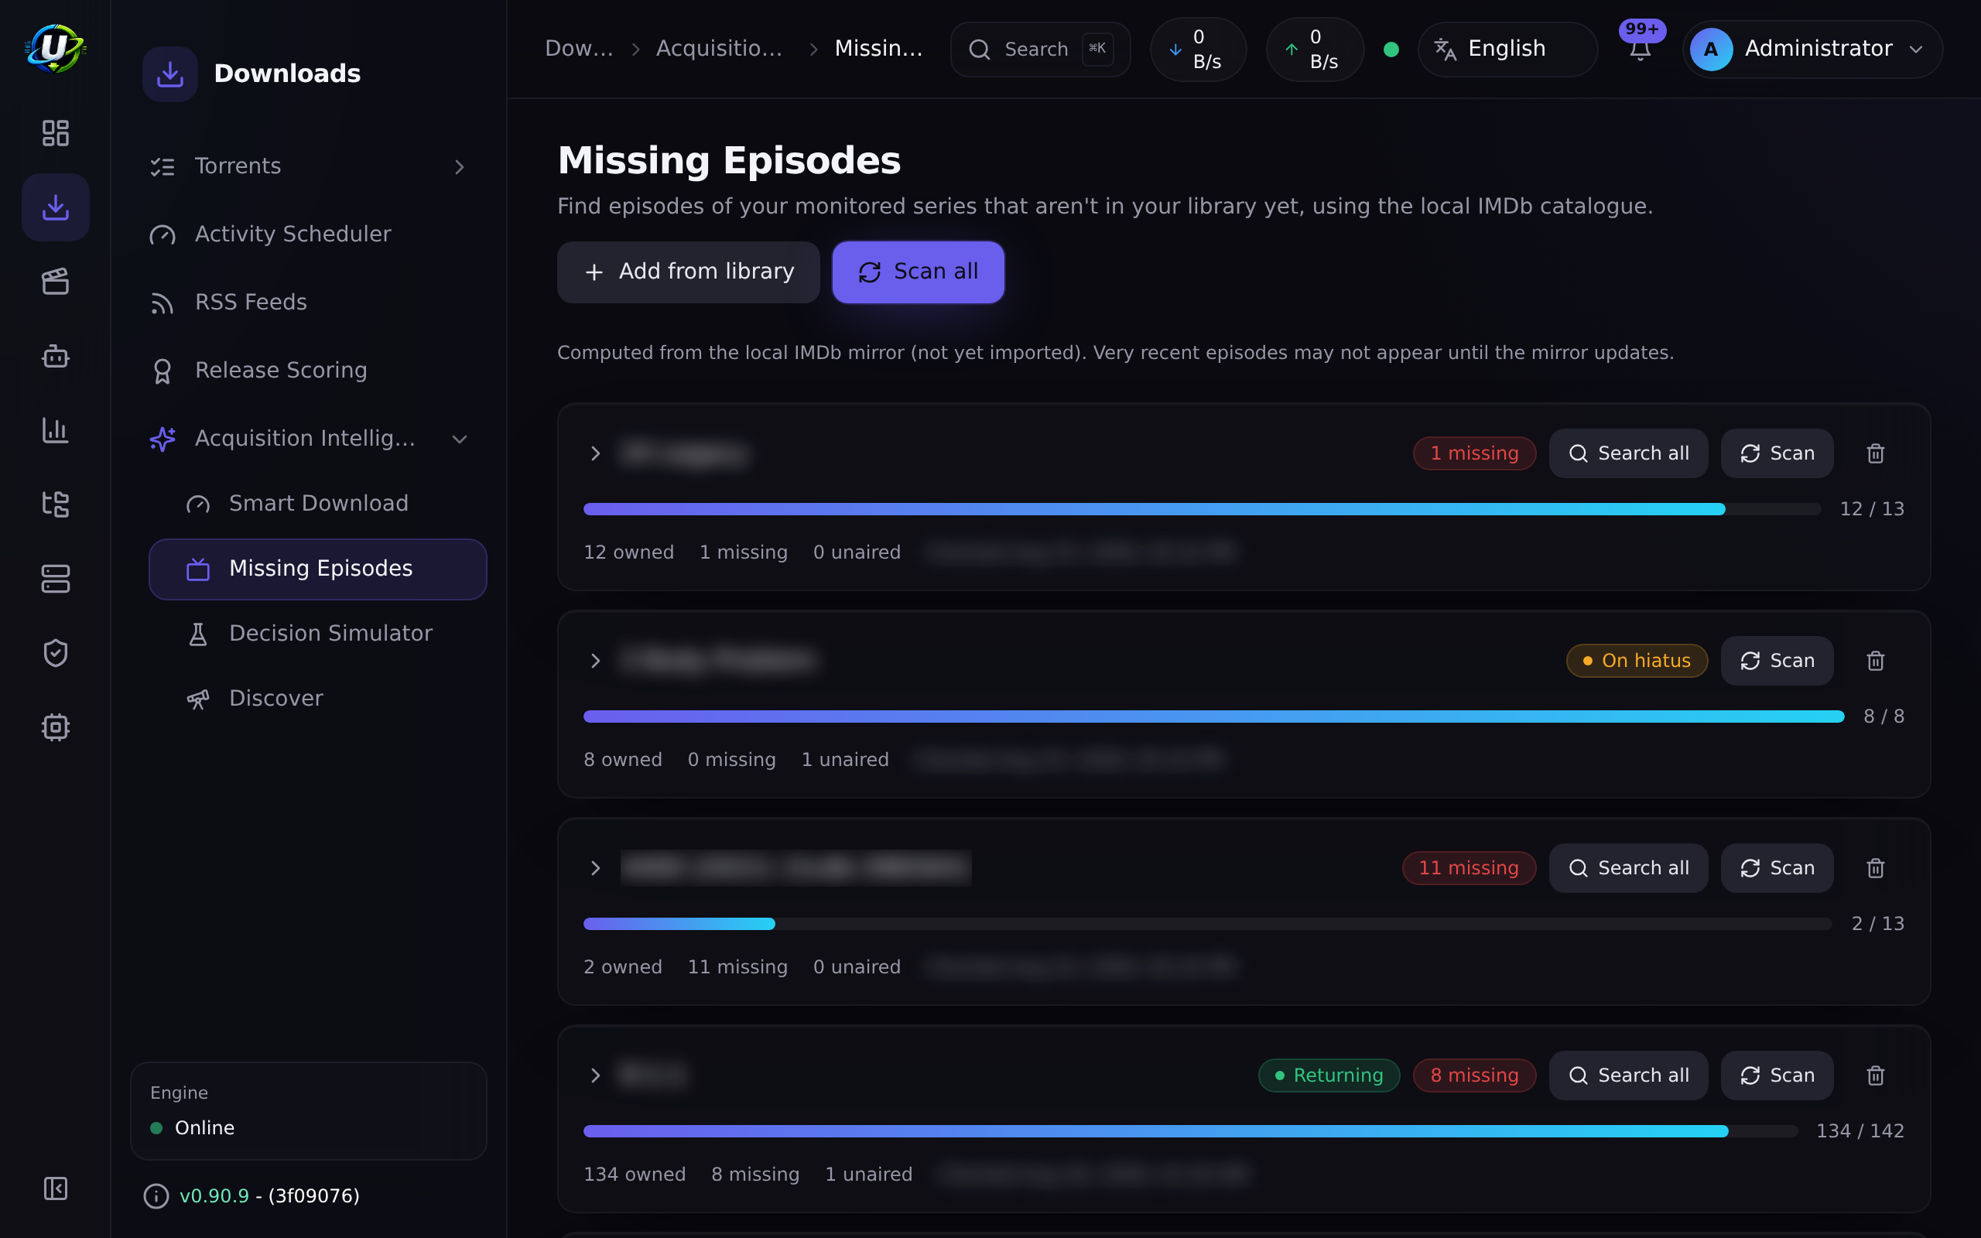Click the On hiatus status badge
Viewport: 1981px width, 1238px height.
pyautogui.click(x=1637, y=661)
